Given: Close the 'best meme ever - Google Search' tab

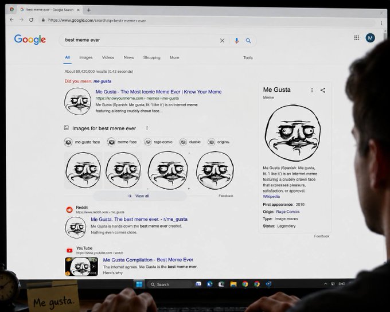Looking at the screenshot, I should [x=79, y=10].
